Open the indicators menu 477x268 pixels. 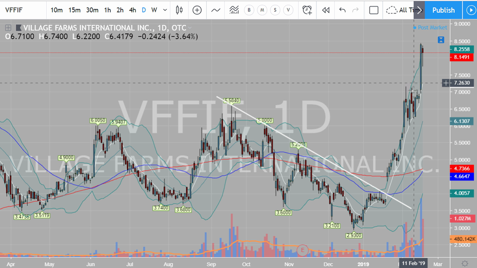click(216, 10)
